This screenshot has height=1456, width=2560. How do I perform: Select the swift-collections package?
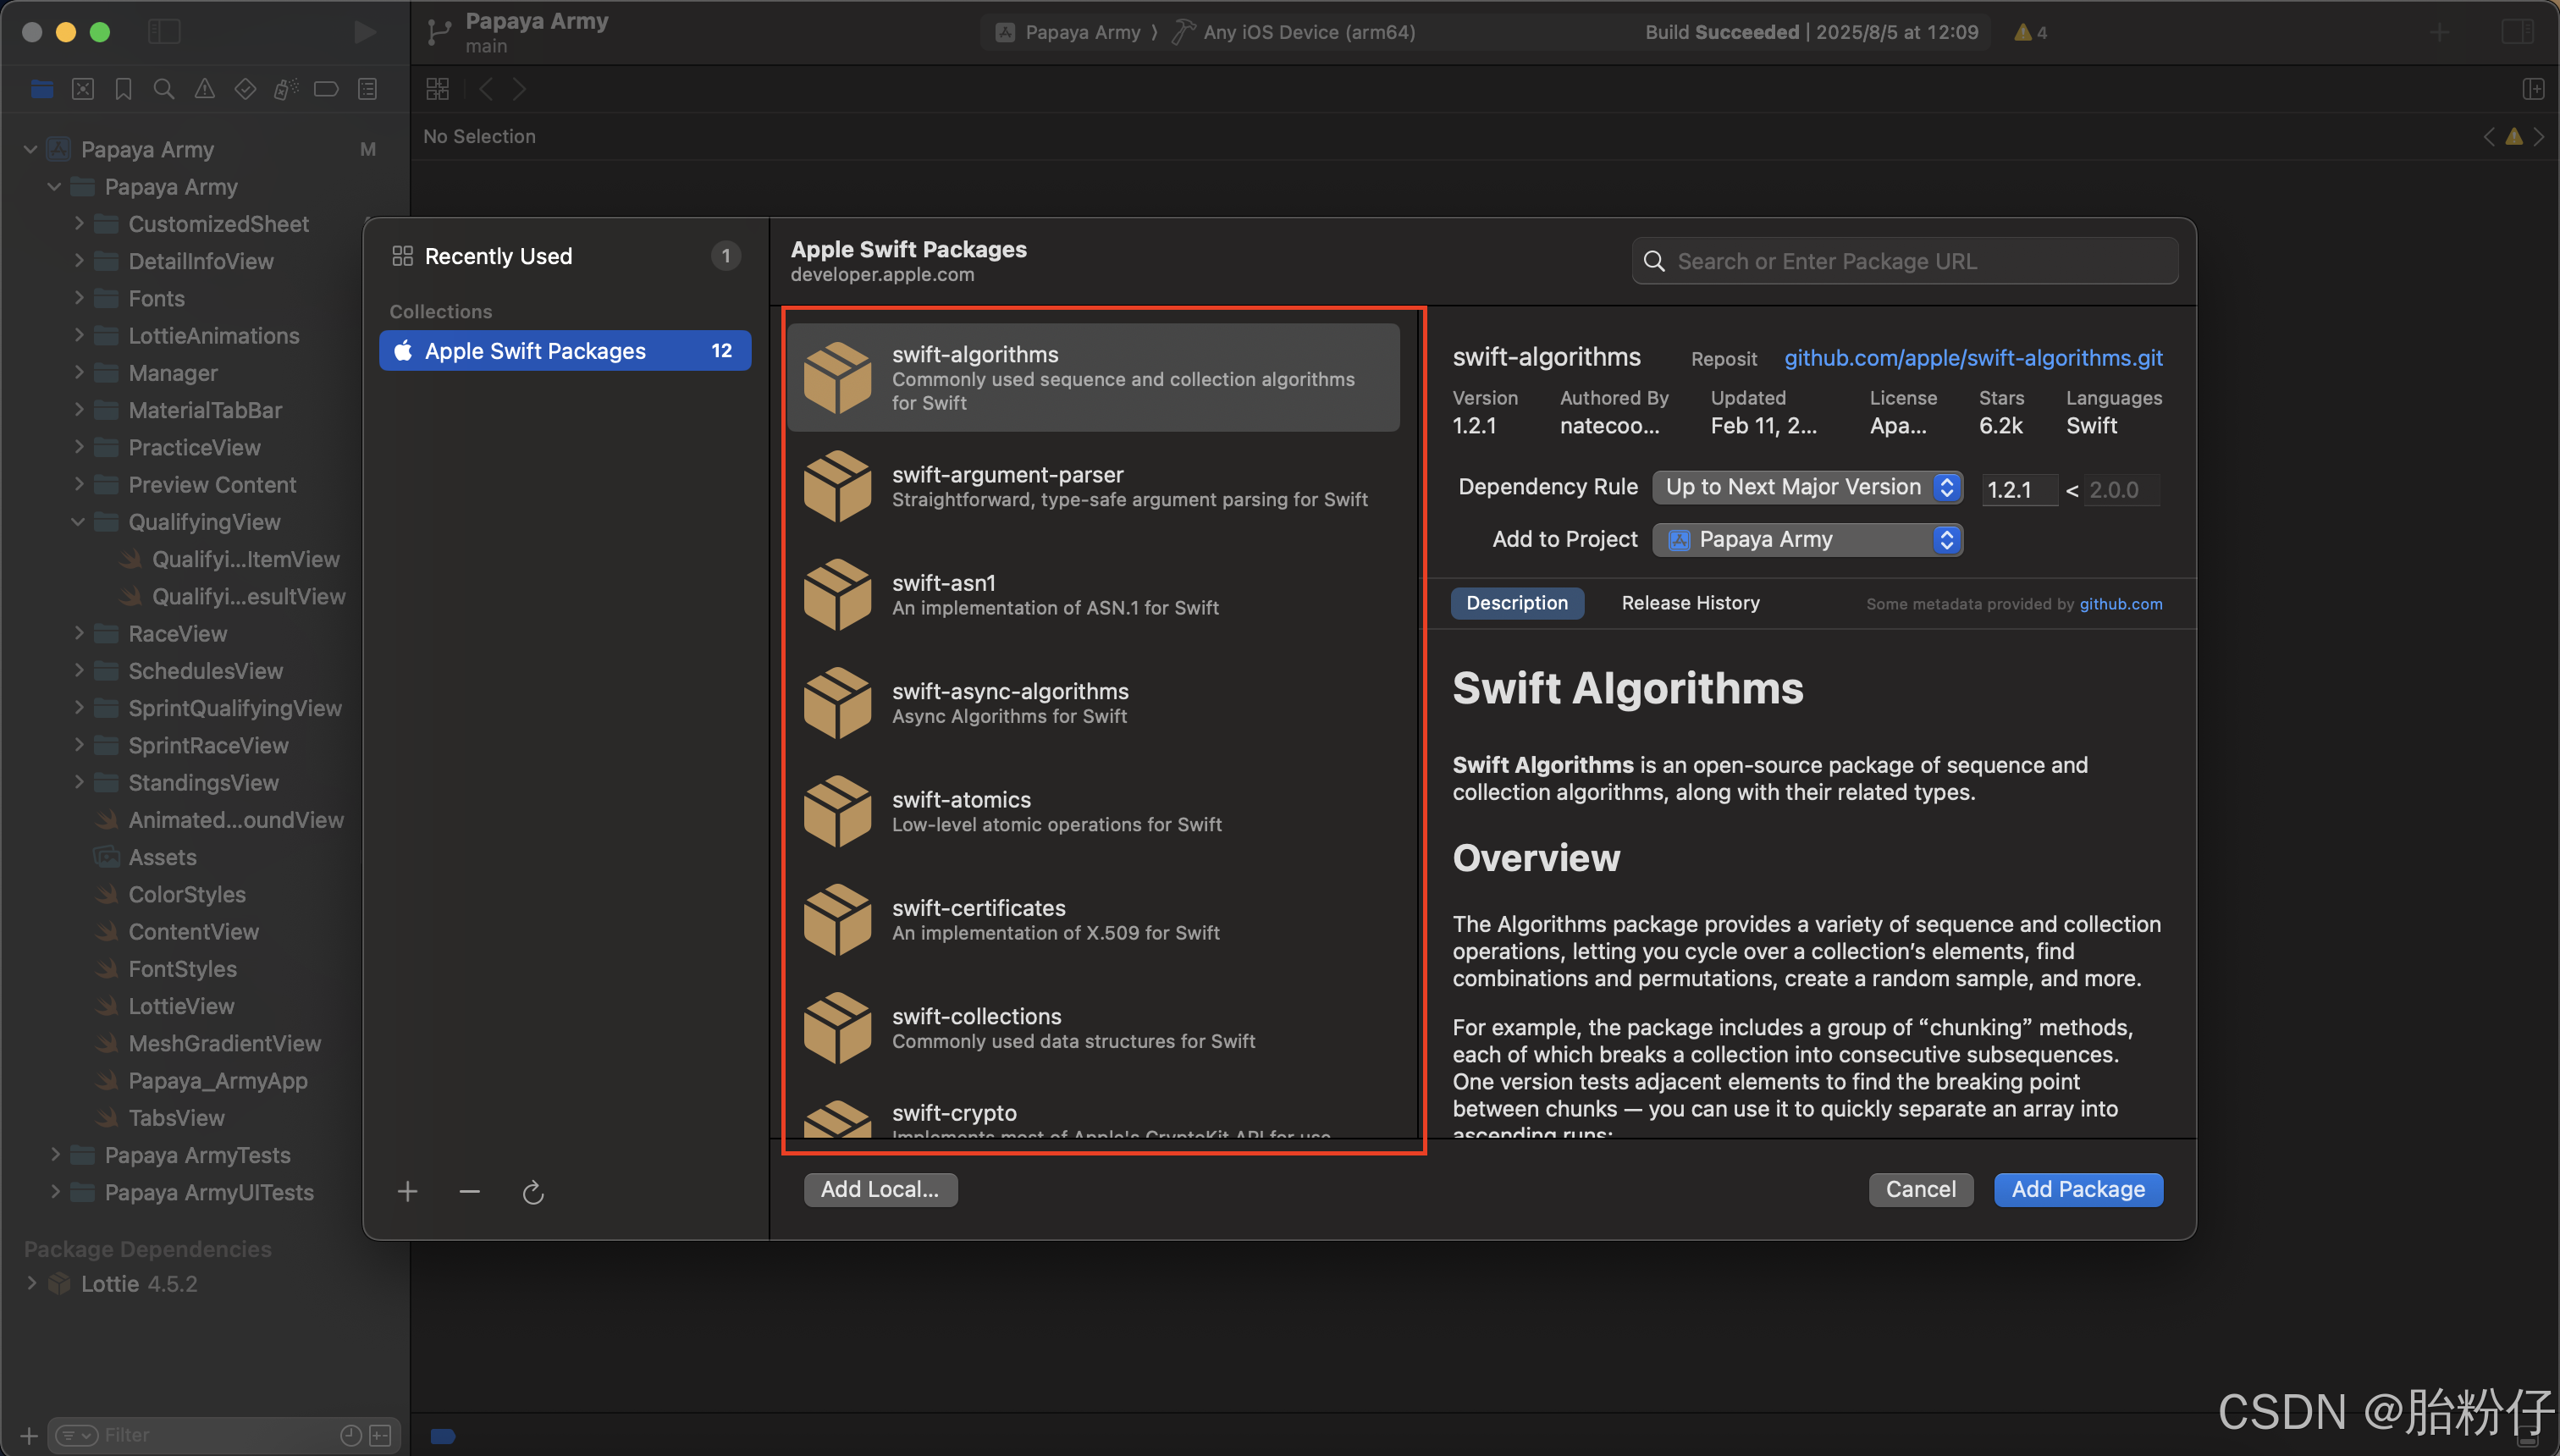[1093, 1028]
